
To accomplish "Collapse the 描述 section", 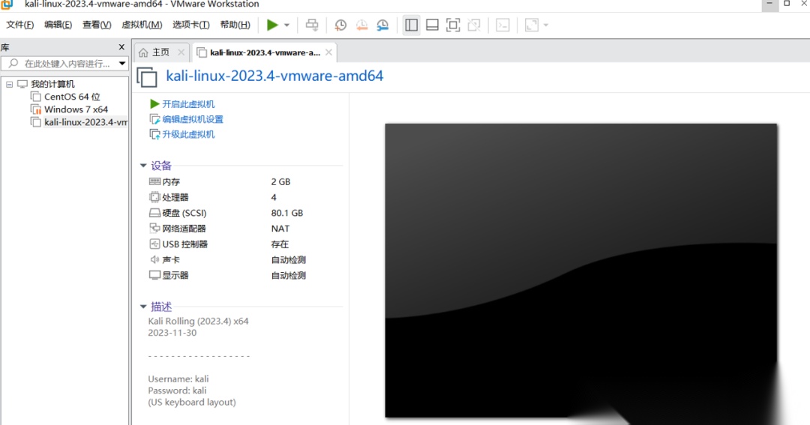I will pyautogui.click(x=143, y=307).
